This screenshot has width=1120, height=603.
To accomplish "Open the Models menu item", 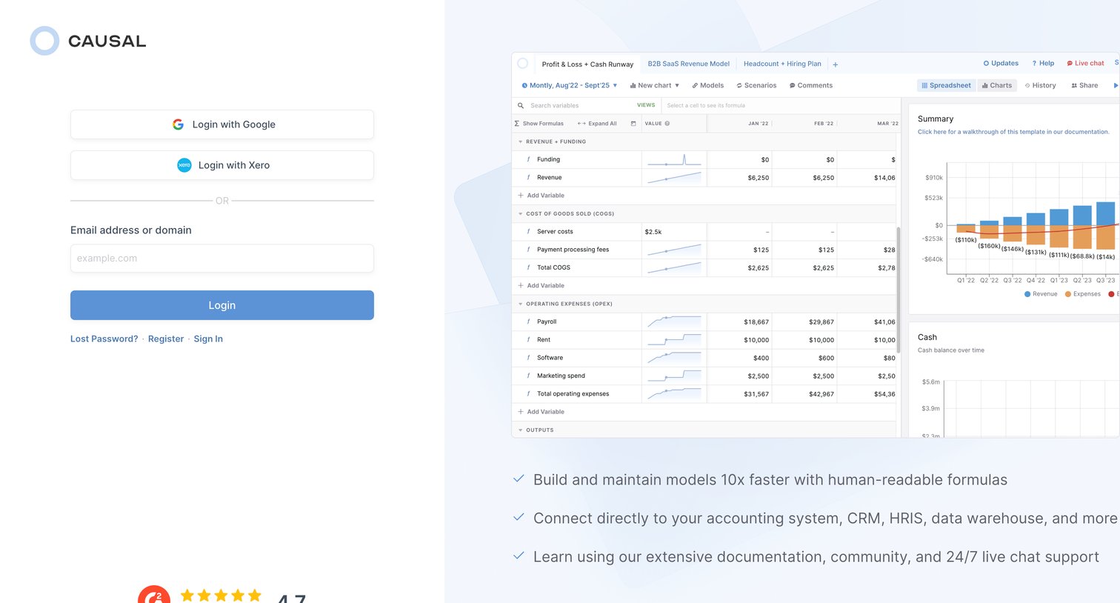I will pos(708,85).
